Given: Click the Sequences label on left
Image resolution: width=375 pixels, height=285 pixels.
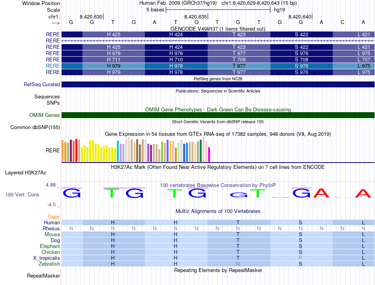Looking at the screenshot, I should click(x=47, y=96).
